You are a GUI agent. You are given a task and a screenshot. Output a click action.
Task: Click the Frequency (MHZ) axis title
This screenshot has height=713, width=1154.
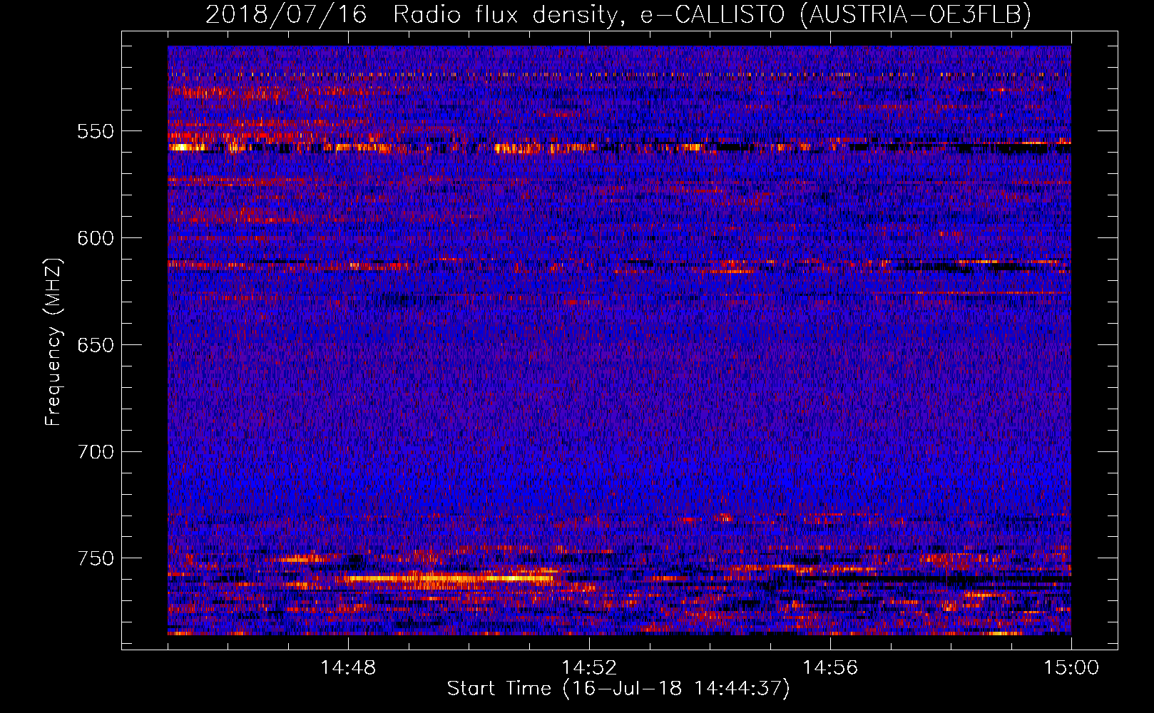pos(53,342)
